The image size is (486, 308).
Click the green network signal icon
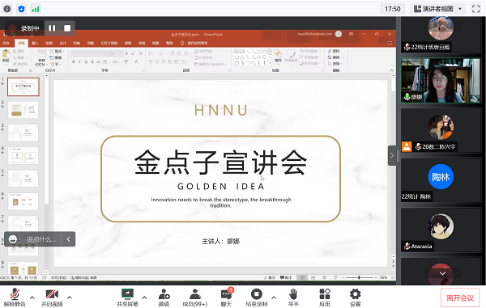coord(36,9)
